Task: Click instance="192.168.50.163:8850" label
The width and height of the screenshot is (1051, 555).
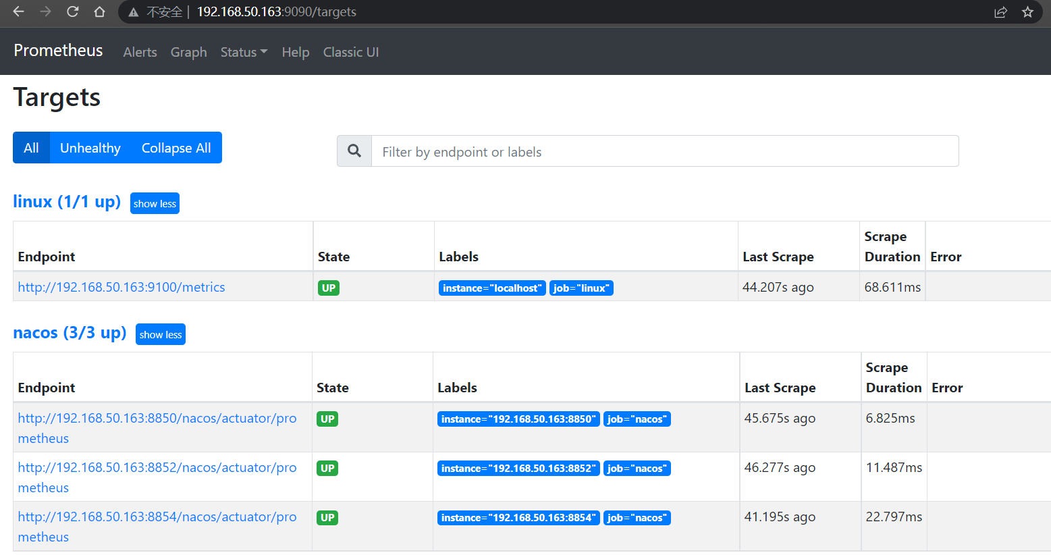Action: tap(518, 419)
